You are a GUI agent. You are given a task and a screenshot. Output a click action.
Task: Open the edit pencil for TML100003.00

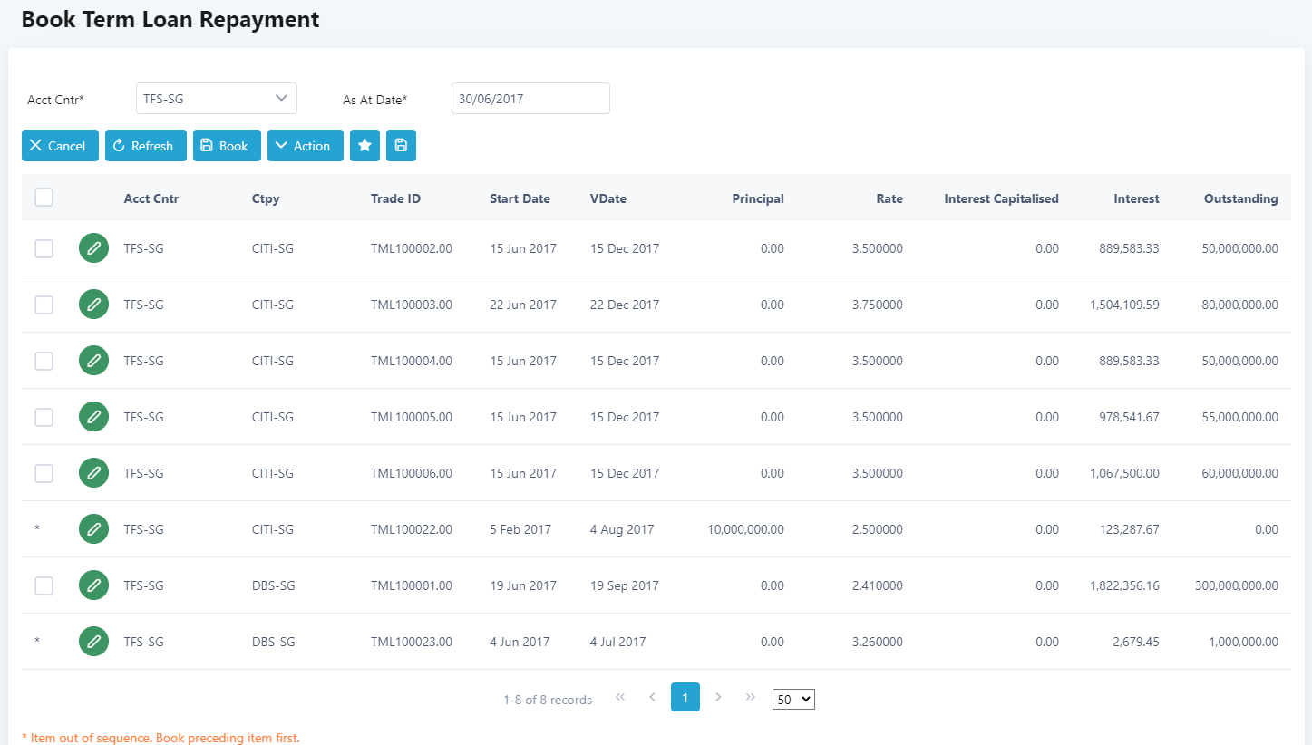point(93,305)
